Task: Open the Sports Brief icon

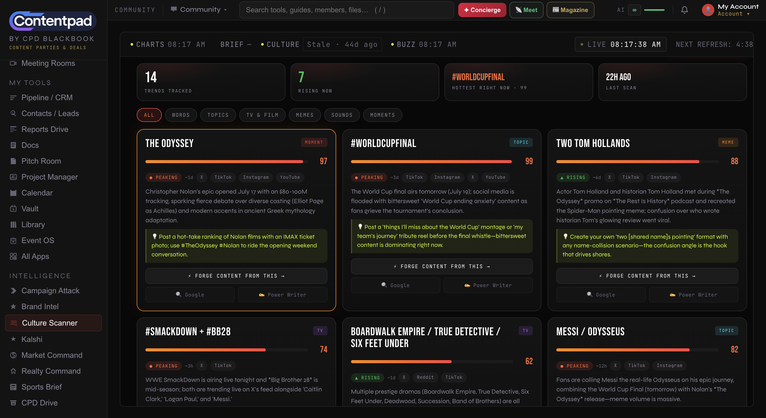Action: click(13, 387)
